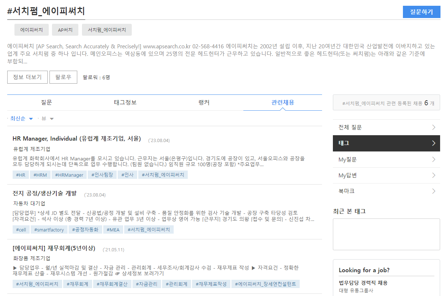The height and width of the screenshot is (296, 443).
Task: Follow the tag with 팔로우 button
Action: click(x=63, y=77)
